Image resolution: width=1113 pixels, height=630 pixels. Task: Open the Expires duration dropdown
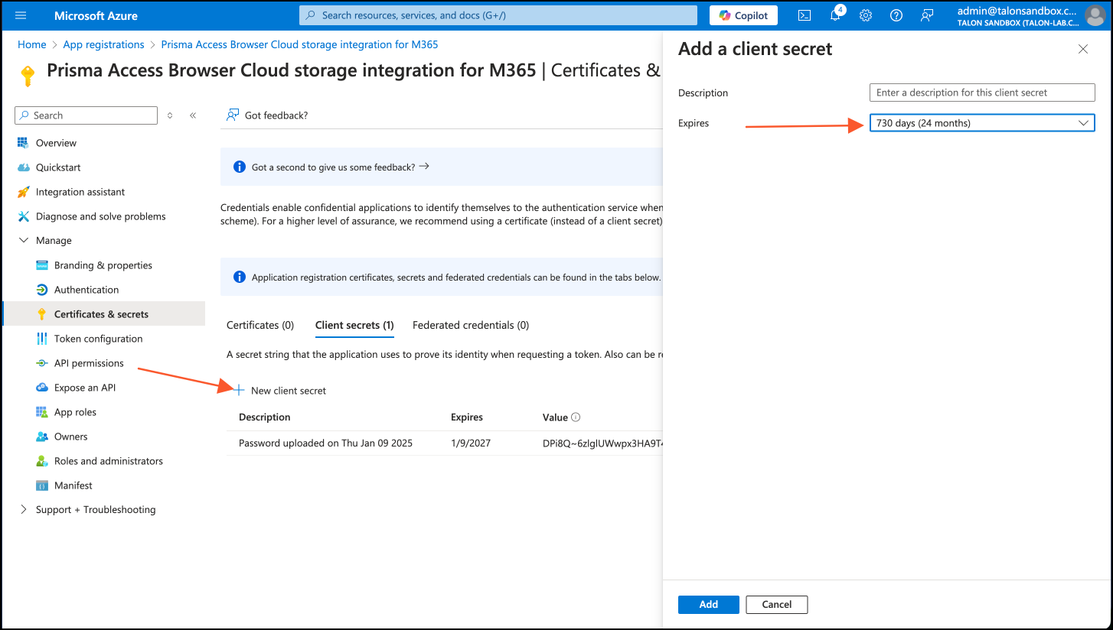coord(982,123)
